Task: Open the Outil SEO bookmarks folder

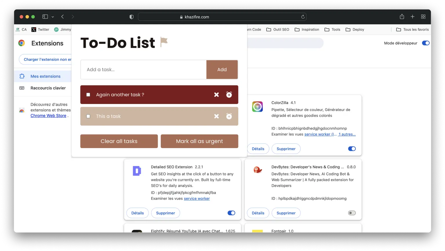Action: pos(278,29)
